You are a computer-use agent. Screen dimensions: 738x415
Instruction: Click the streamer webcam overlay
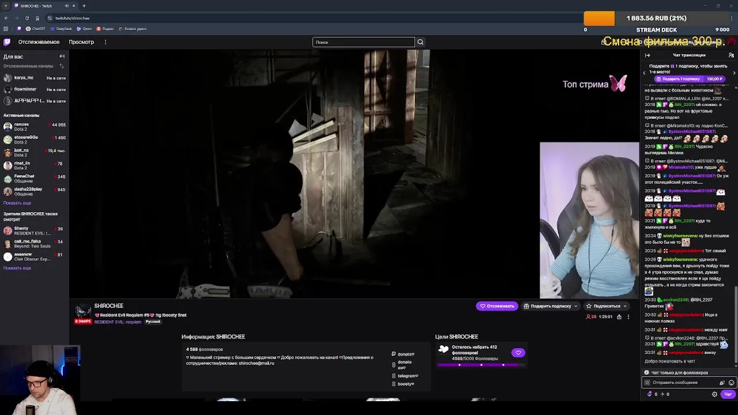(x=589, y=220)
